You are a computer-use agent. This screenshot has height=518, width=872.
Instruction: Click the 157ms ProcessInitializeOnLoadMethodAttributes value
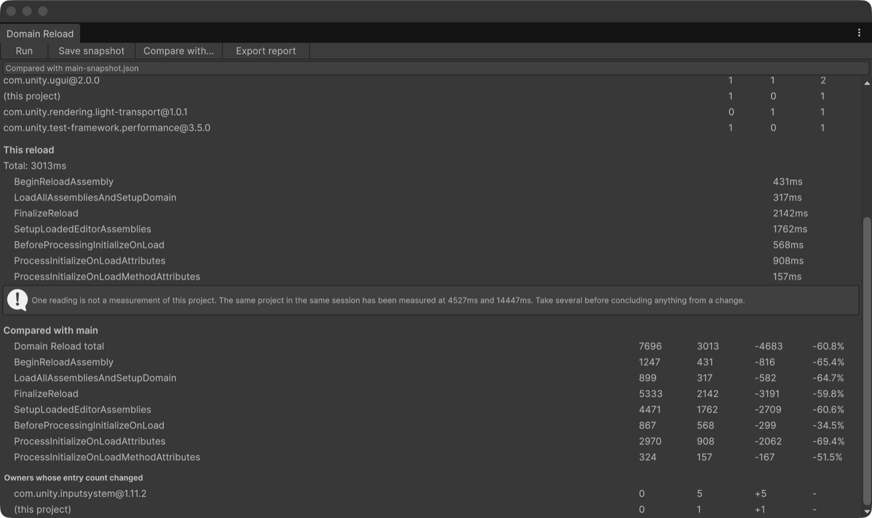click(x=787, y=276)
